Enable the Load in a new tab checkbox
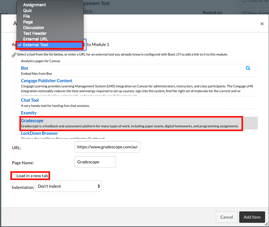The image size is (269, 227). click(14, 176)
